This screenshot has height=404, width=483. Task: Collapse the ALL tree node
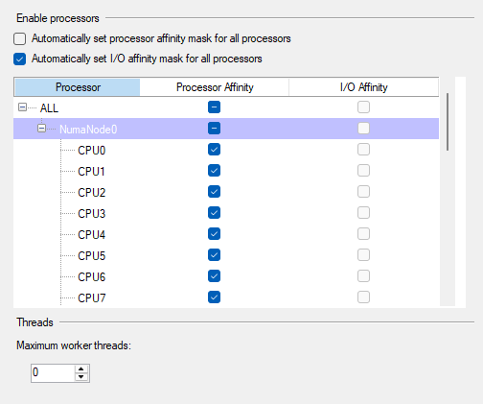[x=22, y=107]
